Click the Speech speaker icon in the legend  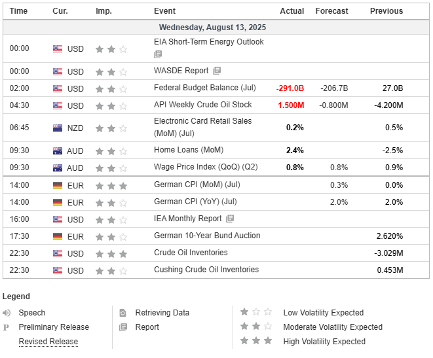coord(7,313)
